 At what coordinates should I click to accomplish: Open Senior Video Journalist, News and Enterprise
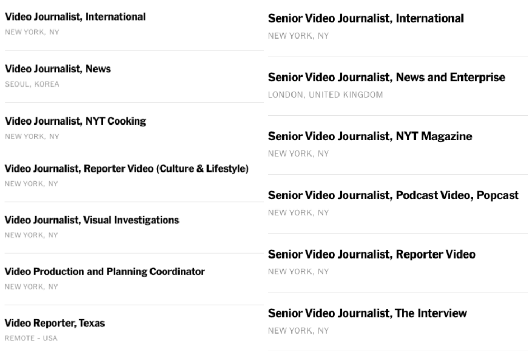(x=386, y=78)
